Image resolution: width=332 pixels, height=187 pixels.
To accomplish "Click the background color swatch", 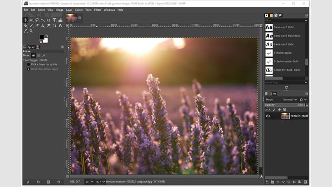I will click(x=45, y=41).
